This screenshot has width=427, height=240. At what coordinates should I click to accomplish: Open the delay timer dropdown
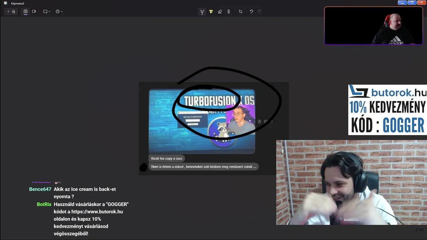pos(59,11)
